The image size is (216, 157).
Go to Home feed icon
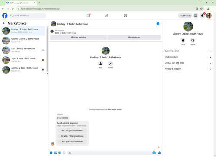(88, 16)
